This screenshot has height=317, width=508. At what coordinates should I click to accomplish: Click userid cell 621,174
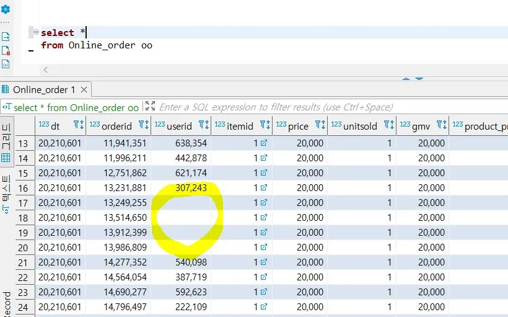pos(181,173)
